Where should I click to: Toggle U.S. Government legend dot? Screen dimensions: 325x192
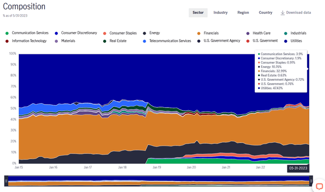coord(248,41)
